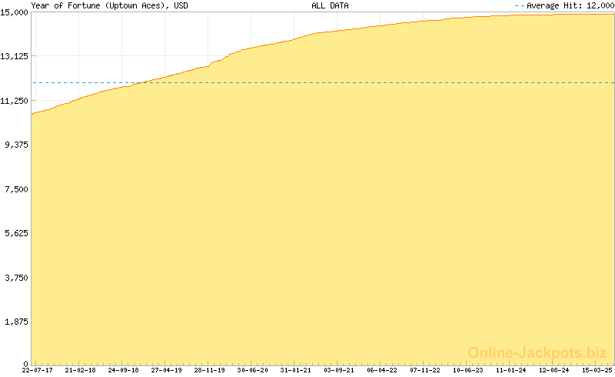The image size is (615, 377).
Task: Click the 3,750 y-axis label
Action: (x=16, y=277)
